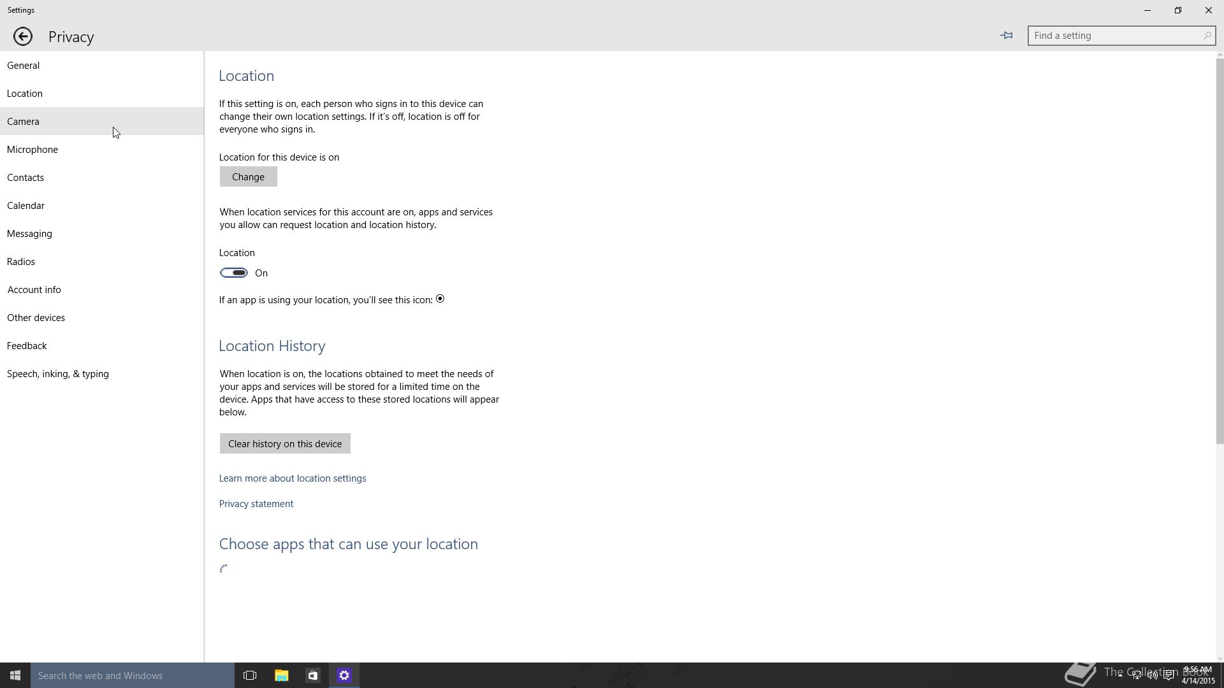Click the Change button for device location
Screen dimensions: 1224x688
click(248, 176)
